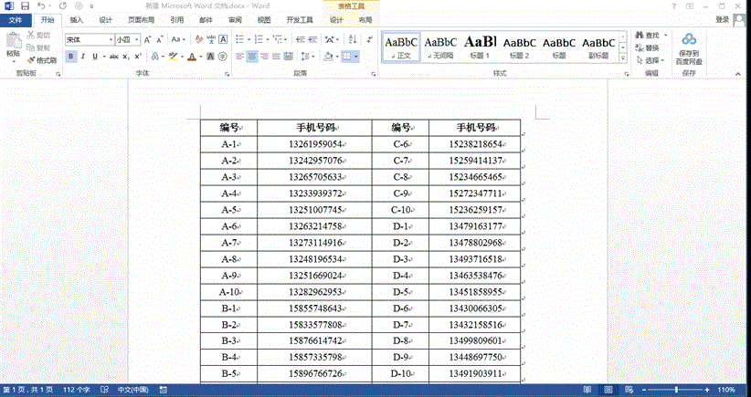The height and width of the screenshot is (397, 751).
Task: Click the Undo arrow icon
Action: point(41,5)
